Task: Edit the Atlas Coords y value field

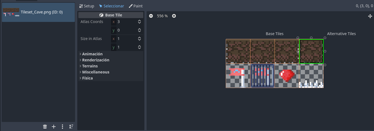Action: 126,30
